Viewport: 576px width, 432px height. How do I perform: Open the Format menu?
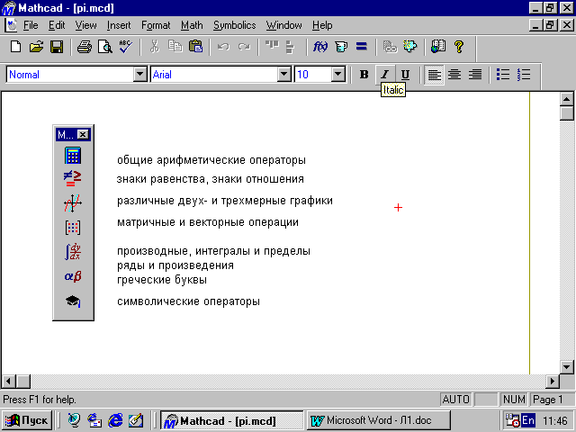156,25
